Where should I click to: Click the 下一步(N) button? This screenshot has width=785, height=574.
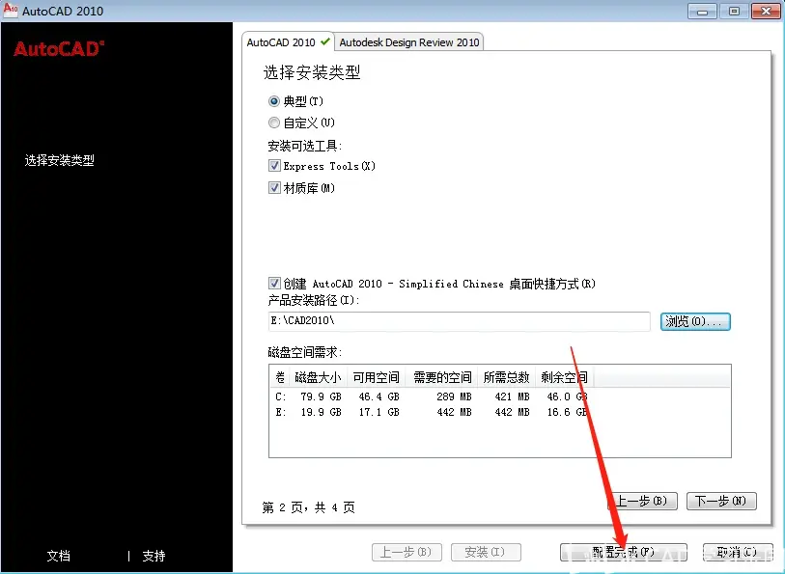[x=721, y=501]
